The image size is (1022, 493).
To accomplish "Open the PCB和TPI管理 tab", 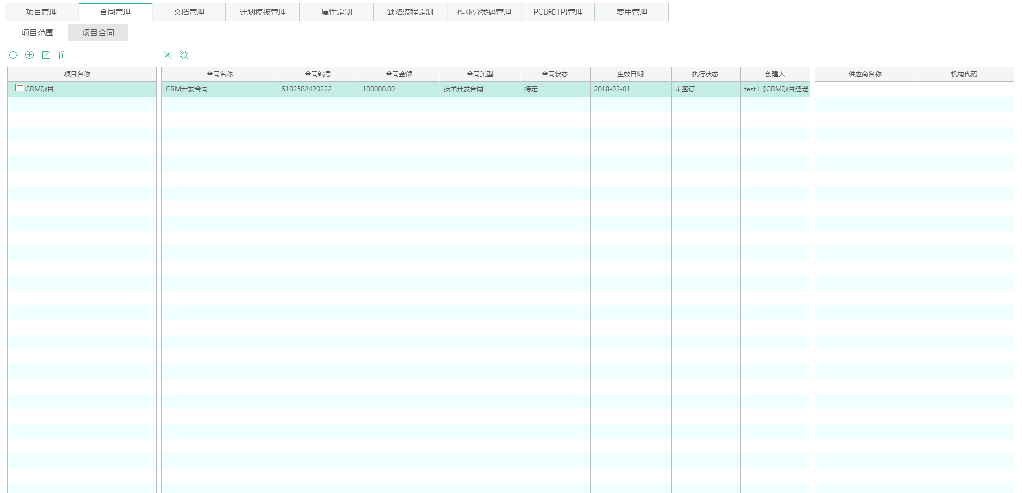I will click(558, 12).
